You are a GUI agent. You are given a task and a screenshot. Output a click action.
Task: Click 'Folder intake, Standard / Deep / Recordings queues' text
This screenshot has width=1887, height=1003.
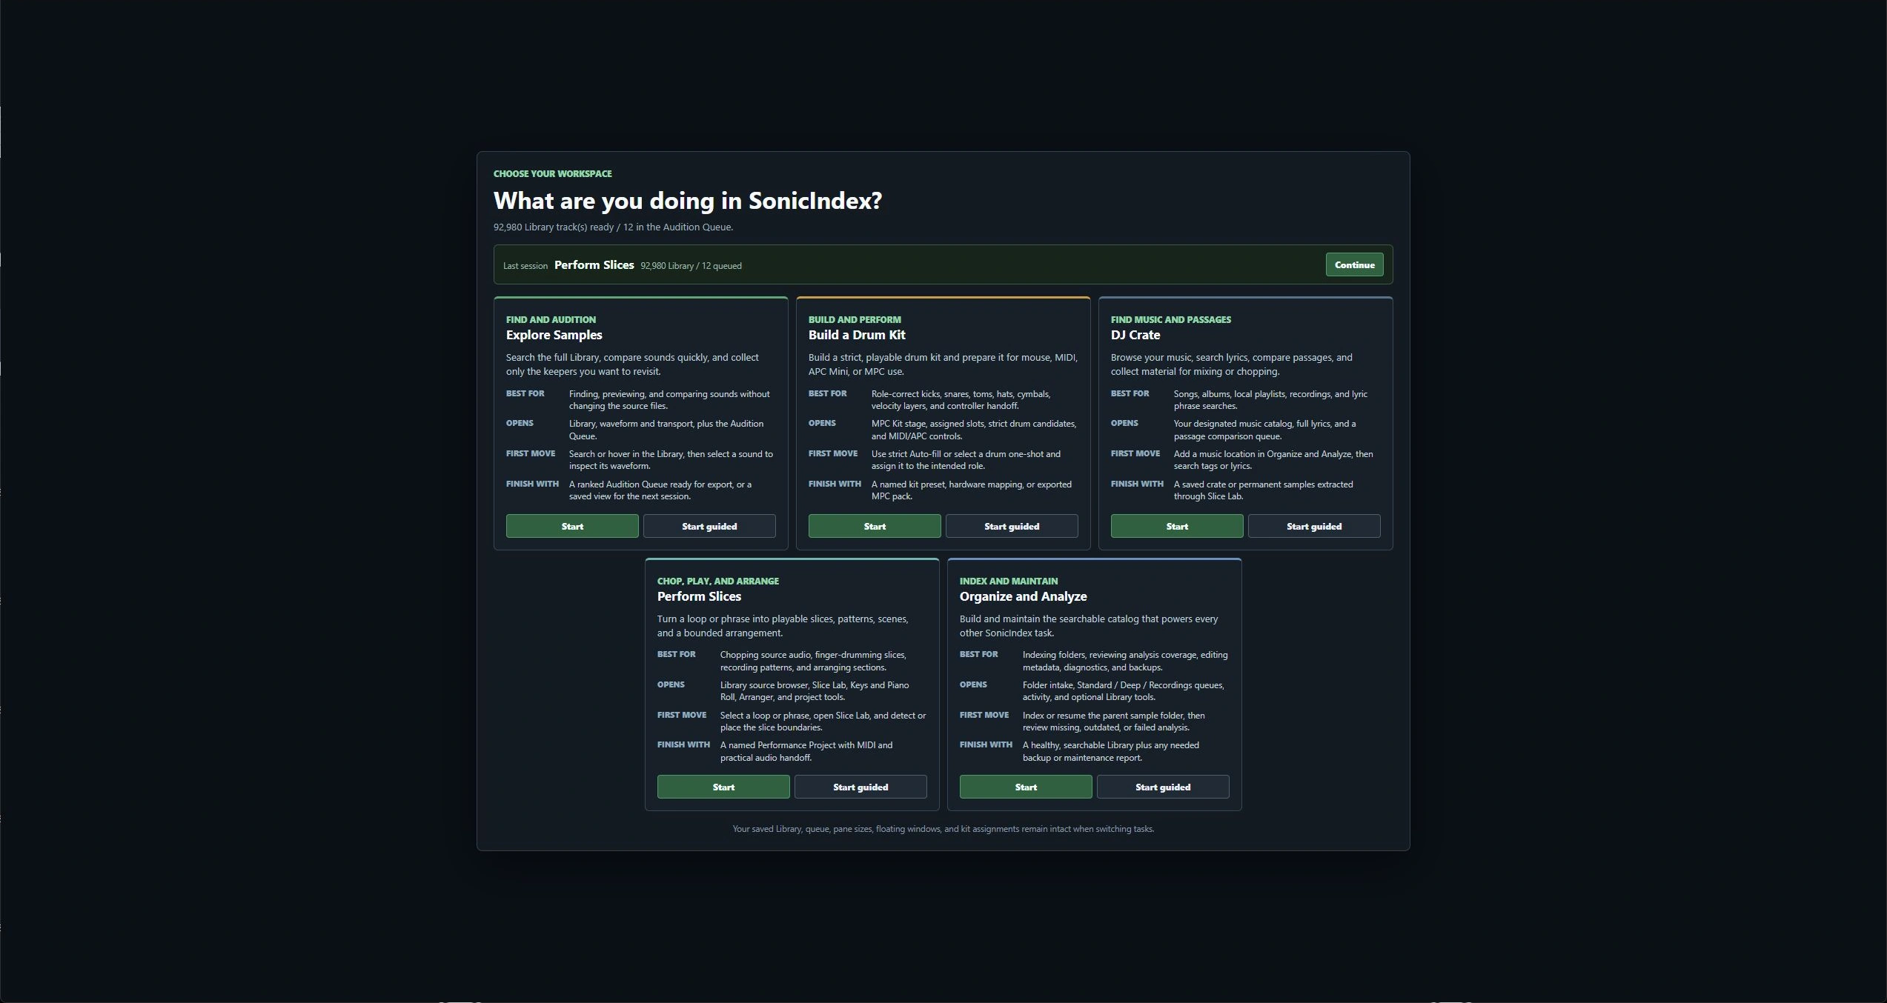click(1124, 691)
